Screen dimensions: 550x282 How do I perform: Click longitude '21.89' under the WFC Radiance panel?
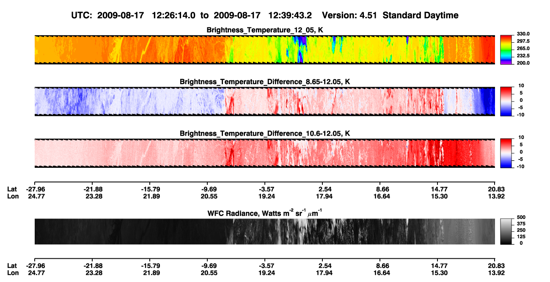click(151, 272)
